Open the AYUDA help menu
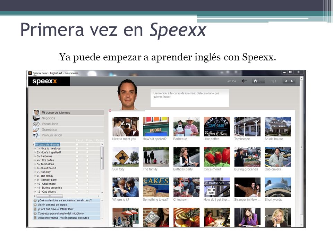 click(x=231, y=81)
